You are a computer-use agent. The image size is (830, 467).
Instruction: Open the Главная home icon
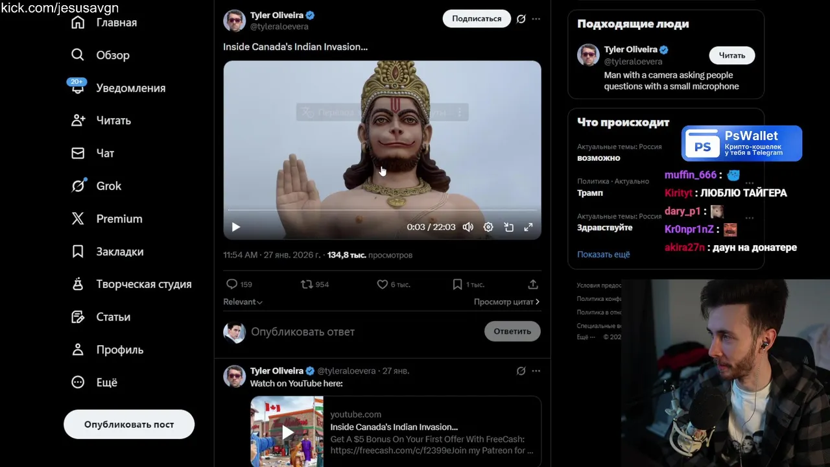[78, 23]
